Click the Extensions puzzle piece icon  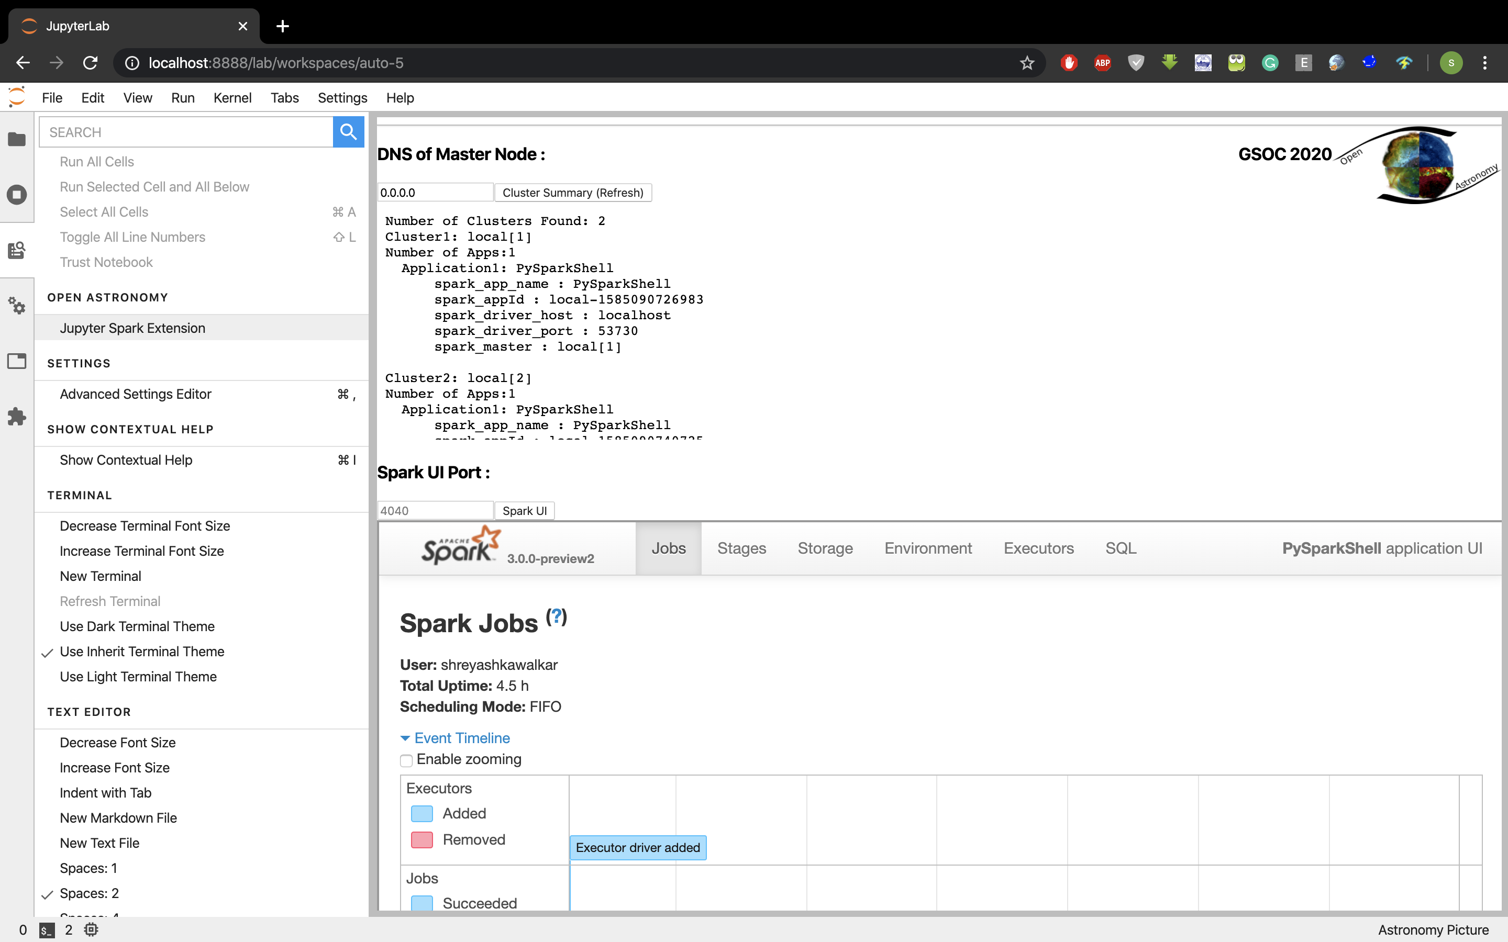[16, 417]
